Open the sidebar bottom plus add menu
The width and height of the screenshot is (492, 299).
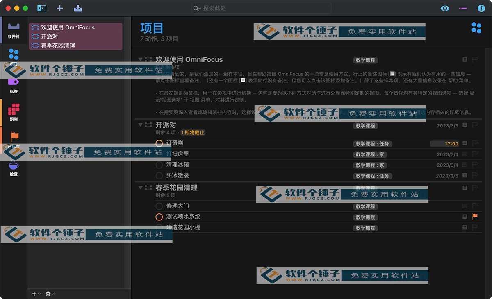point(36,294)
